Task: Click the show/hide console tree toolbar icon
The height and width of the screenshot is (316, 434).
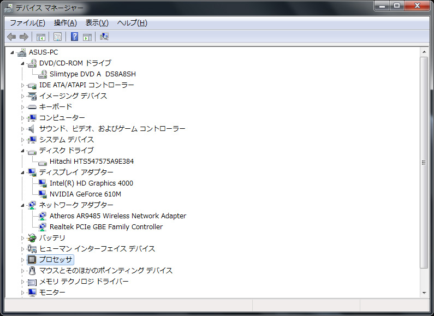Action: coord(40,37)
